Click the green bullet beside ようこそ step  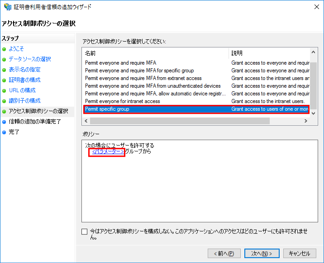point(4,49)
